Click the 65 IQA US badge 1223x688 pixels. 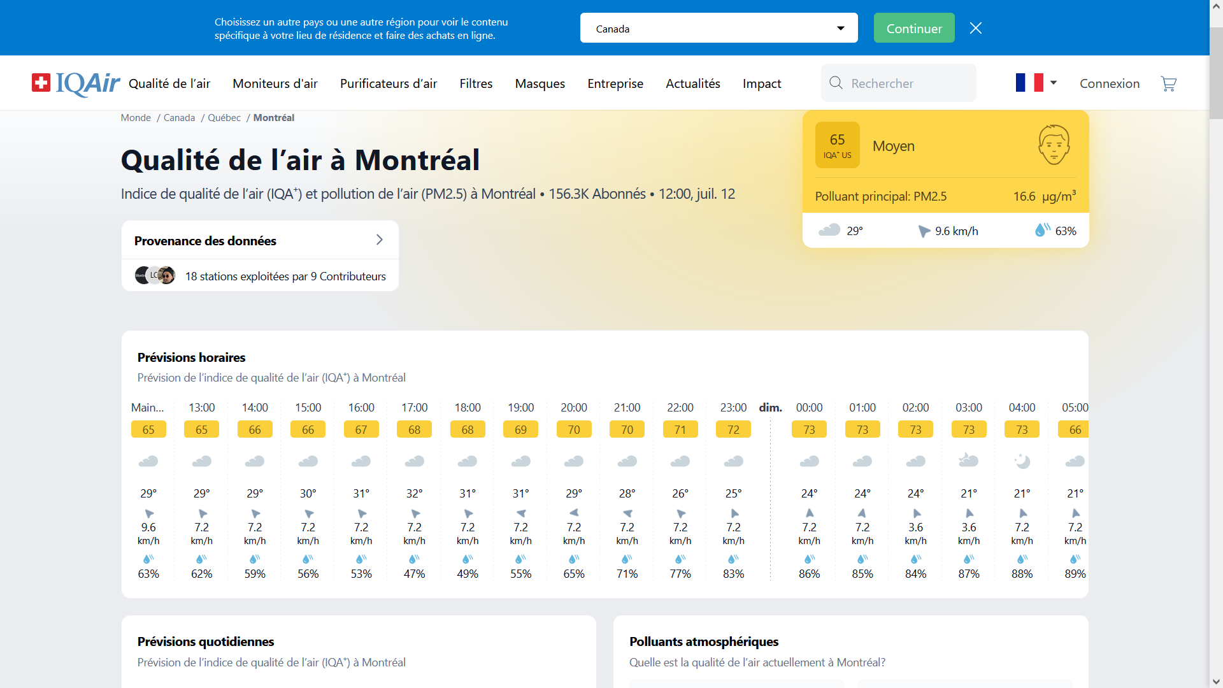click(x=837, y=145)
